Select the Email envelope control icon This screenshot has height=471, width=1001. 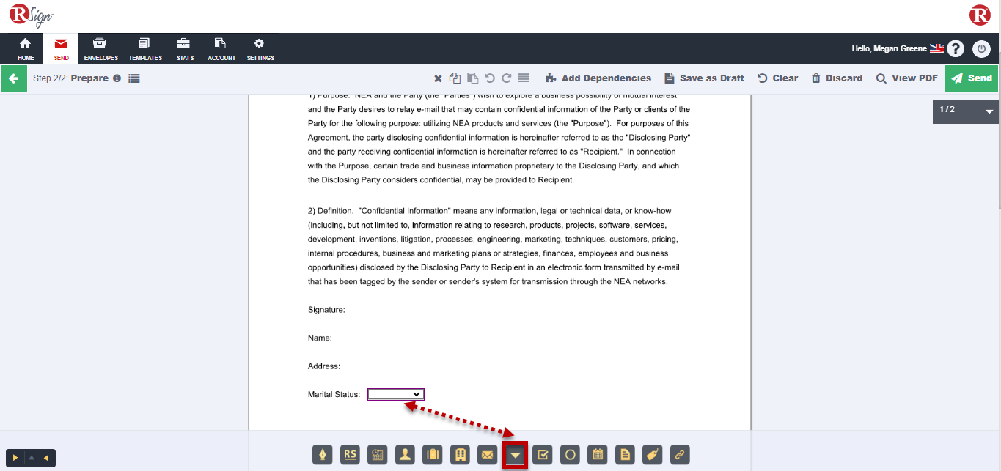click(487, 455)
